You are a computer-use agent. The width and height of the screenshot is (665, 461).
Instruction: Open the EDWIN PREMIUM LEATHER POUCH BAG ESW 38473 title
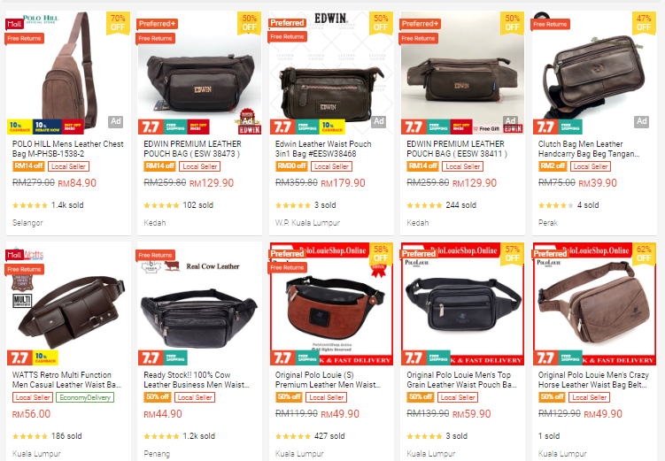(192, 149)
